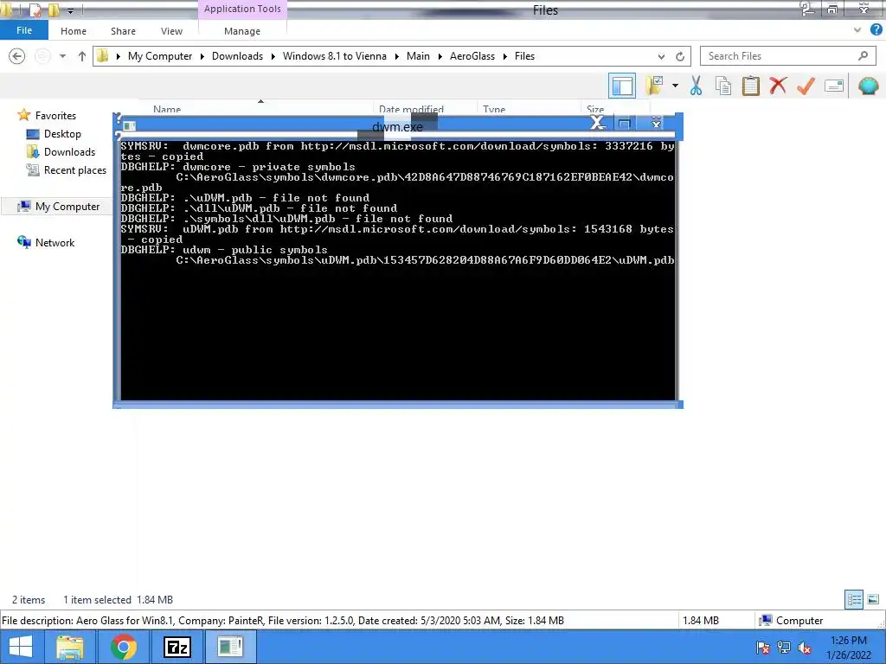
Task: Click the Copy documents icon
Action: 723,86
